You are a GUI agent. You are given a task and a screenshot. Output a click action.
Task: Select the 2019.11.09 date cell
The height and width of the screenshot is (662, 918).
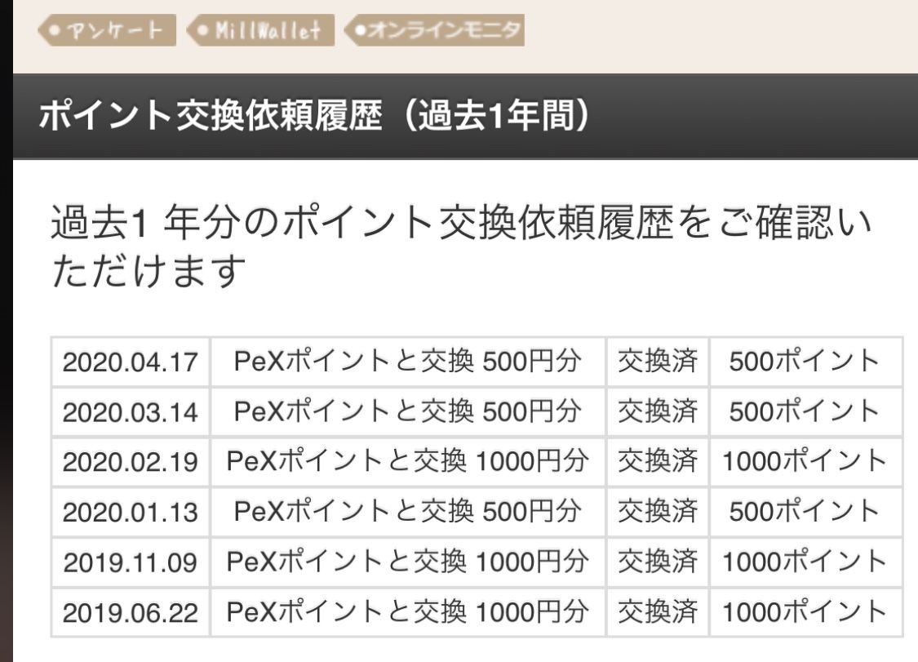coord(131,562)
